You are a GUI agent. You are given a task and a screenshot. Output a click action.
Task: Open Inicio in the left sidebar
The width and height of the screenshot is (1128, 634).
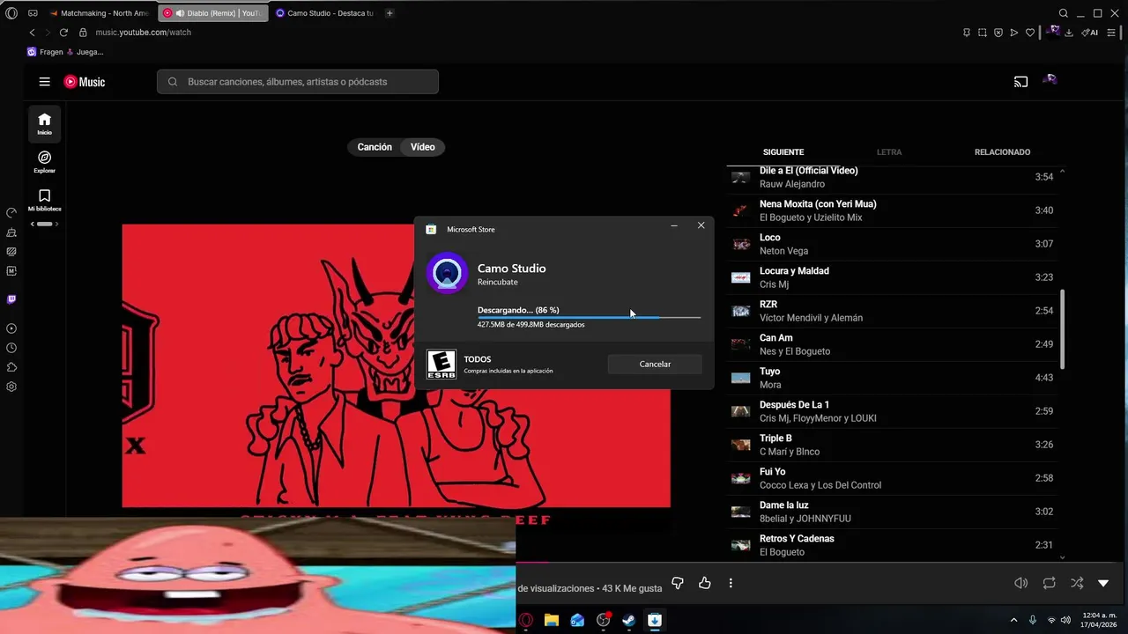[44, 124]
